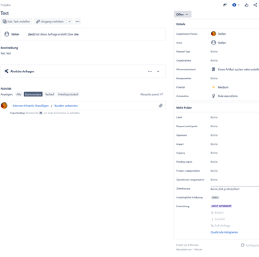
Task: Click the Request participants value Keine
Action: 214,127
